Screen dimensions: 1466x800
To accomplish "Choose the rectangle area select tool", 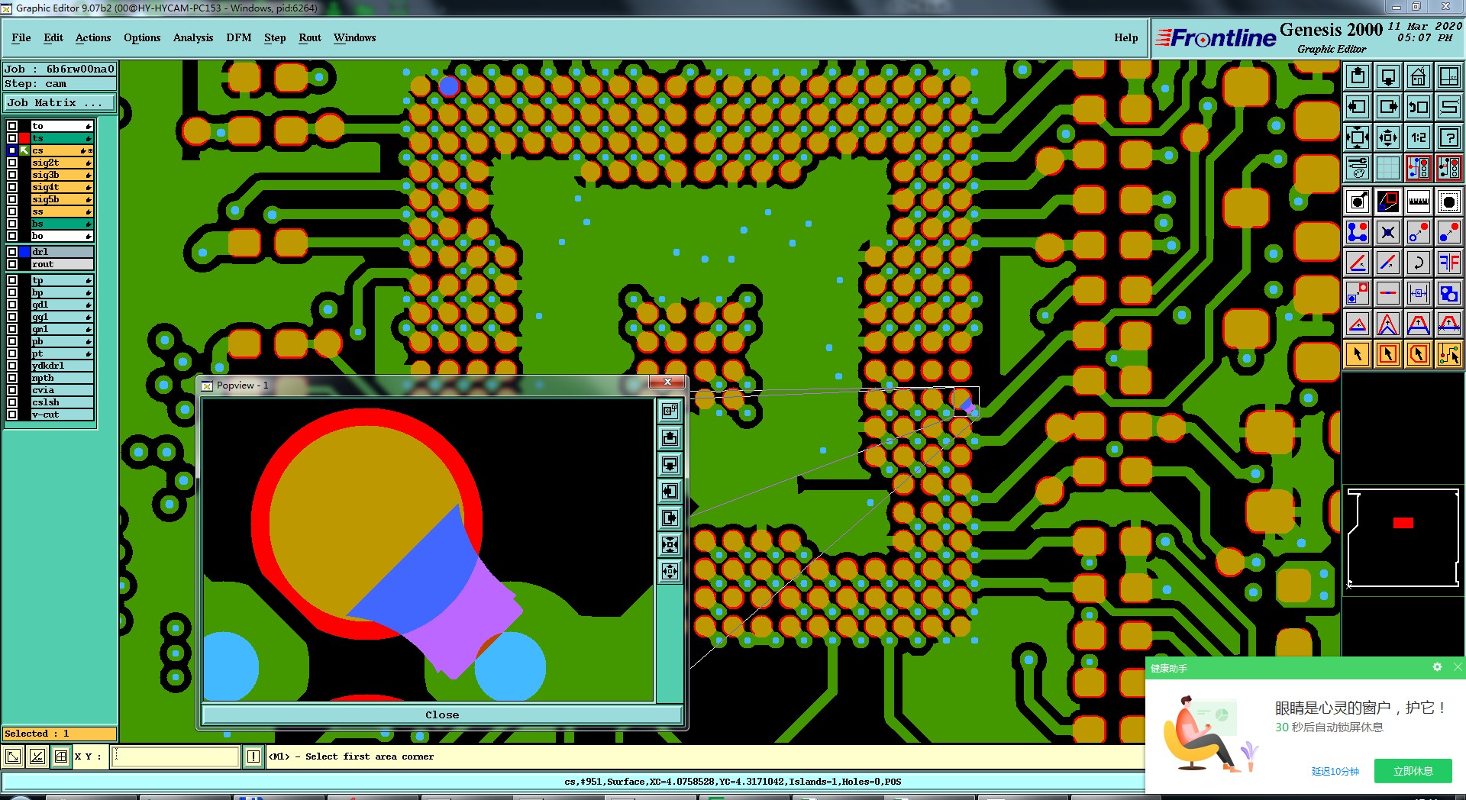I will [1388, 354].
